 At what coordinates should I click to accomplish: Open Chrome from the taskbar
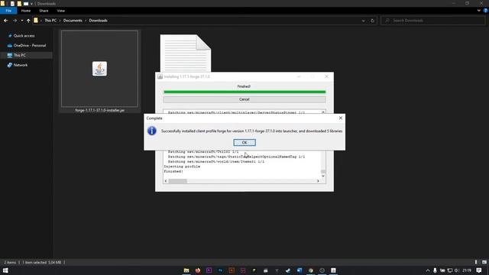311,270
